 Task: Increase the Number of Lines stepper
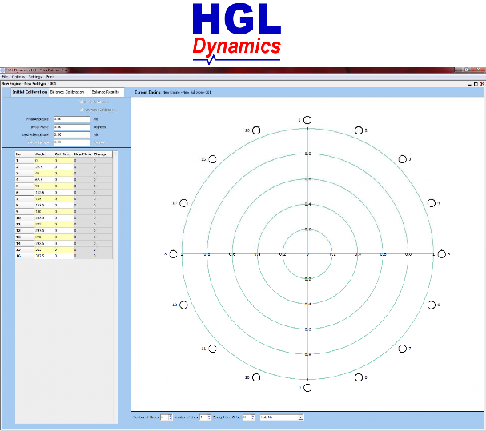click(209, 416)
